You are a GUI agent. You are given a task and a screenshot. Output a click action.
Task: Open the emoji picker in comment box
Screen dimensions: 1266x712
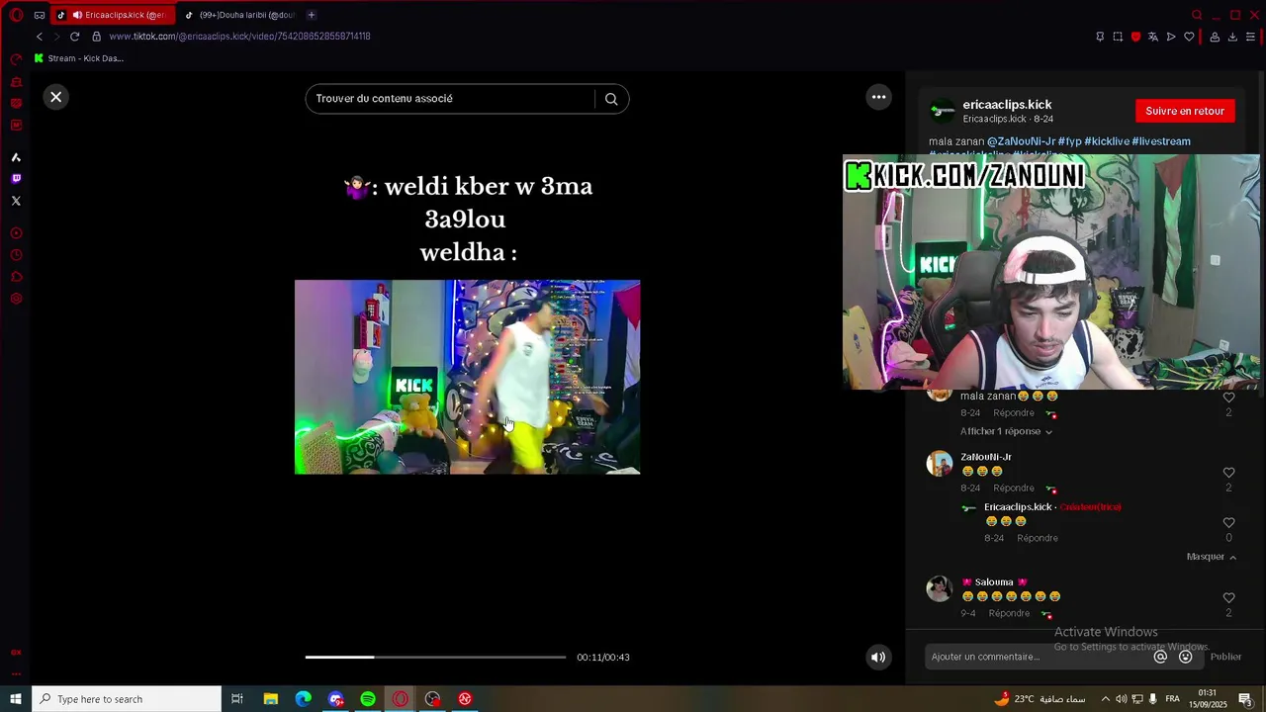1186,657
